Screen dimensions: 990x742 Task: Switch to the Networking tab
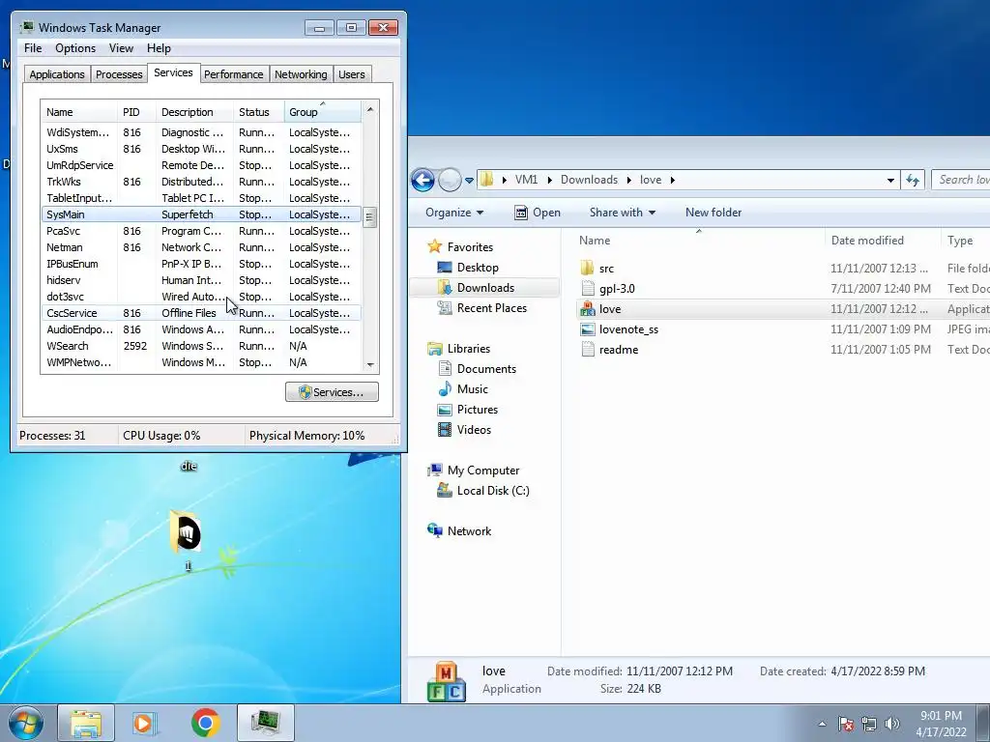point(301,74)
